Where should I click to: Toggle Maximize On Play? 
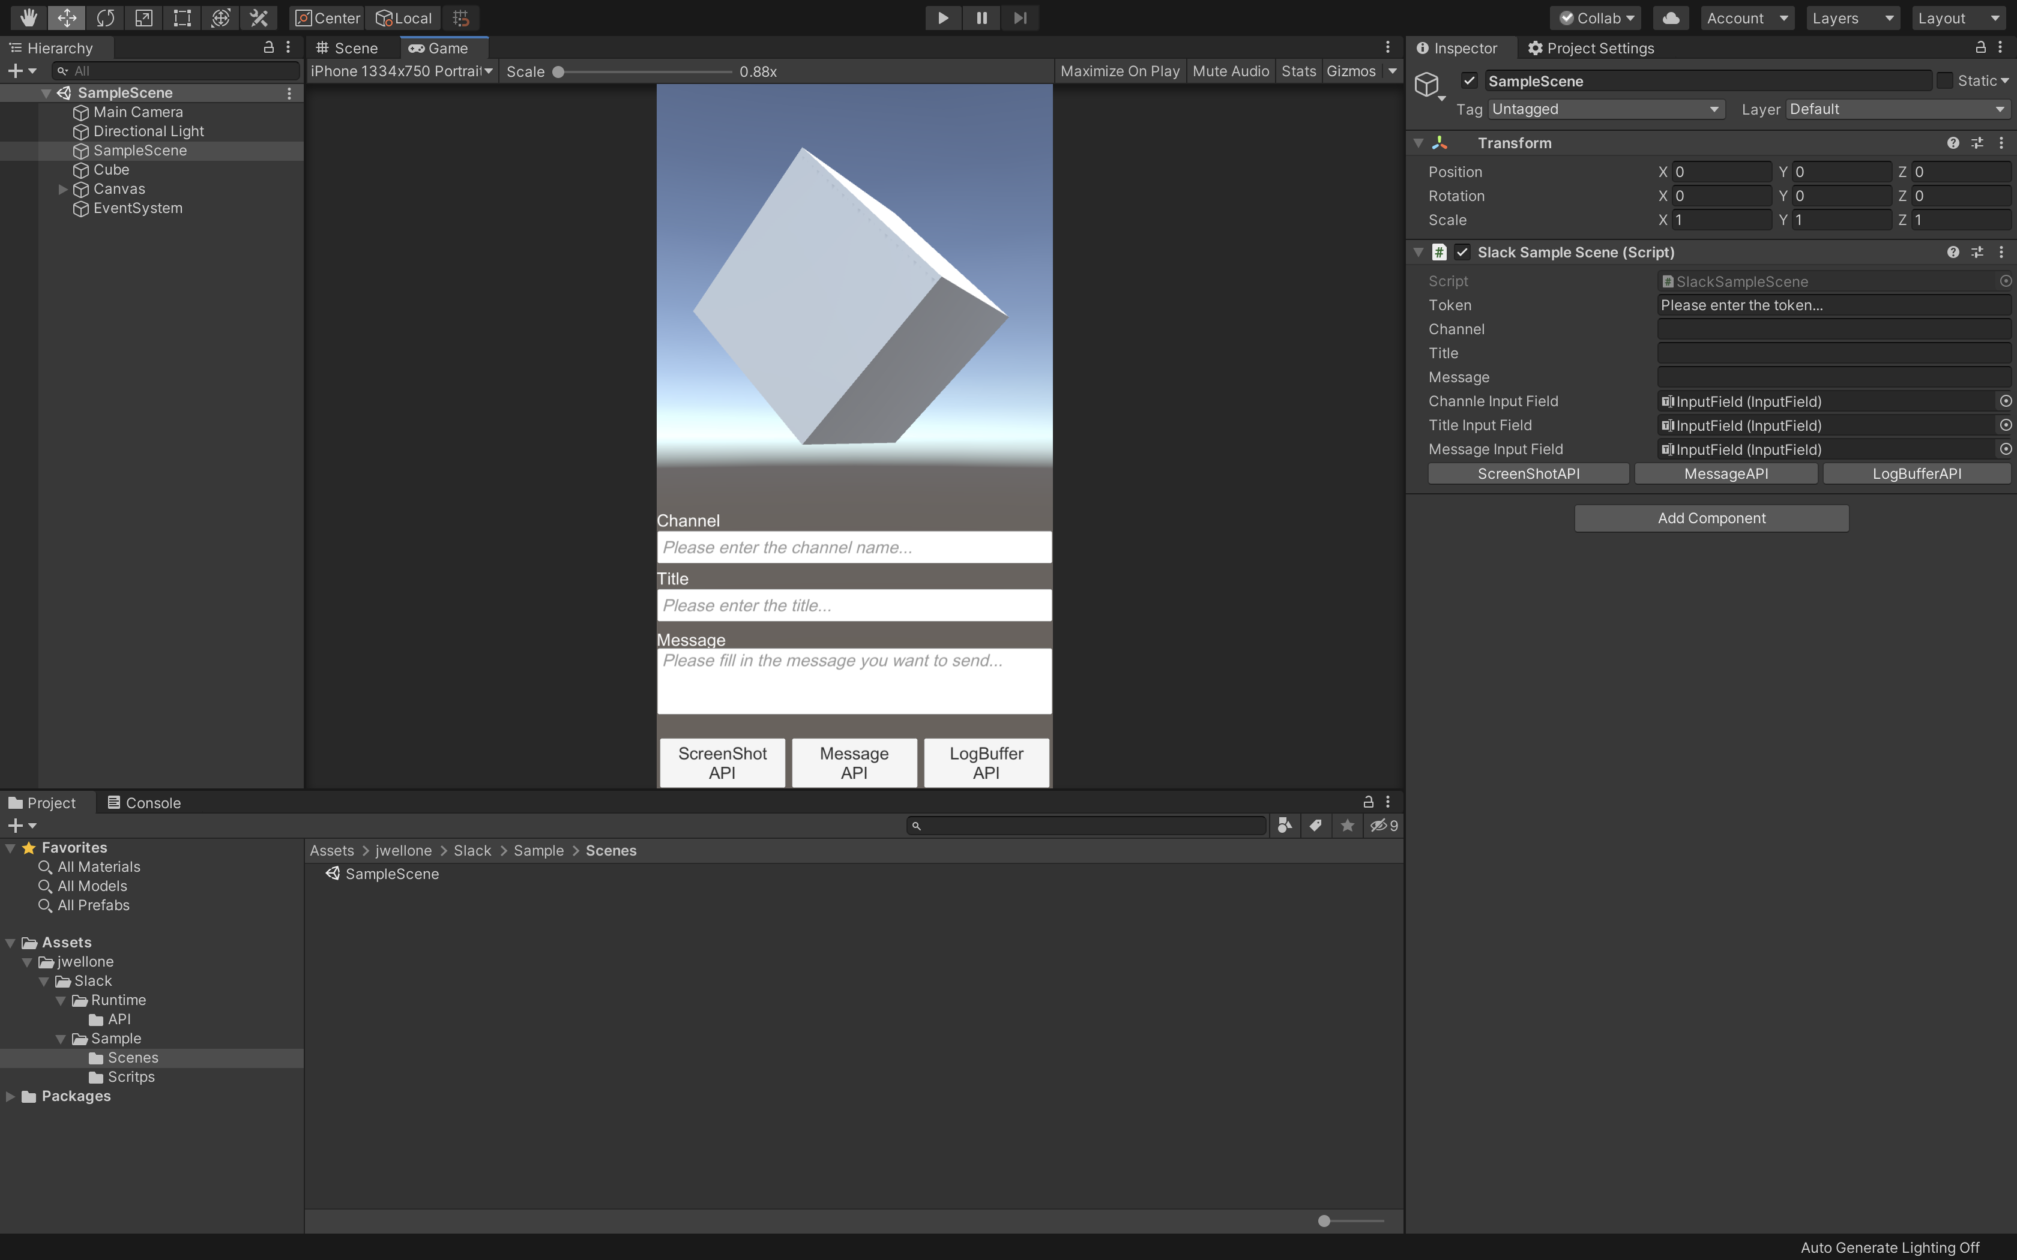point(1120,71)
